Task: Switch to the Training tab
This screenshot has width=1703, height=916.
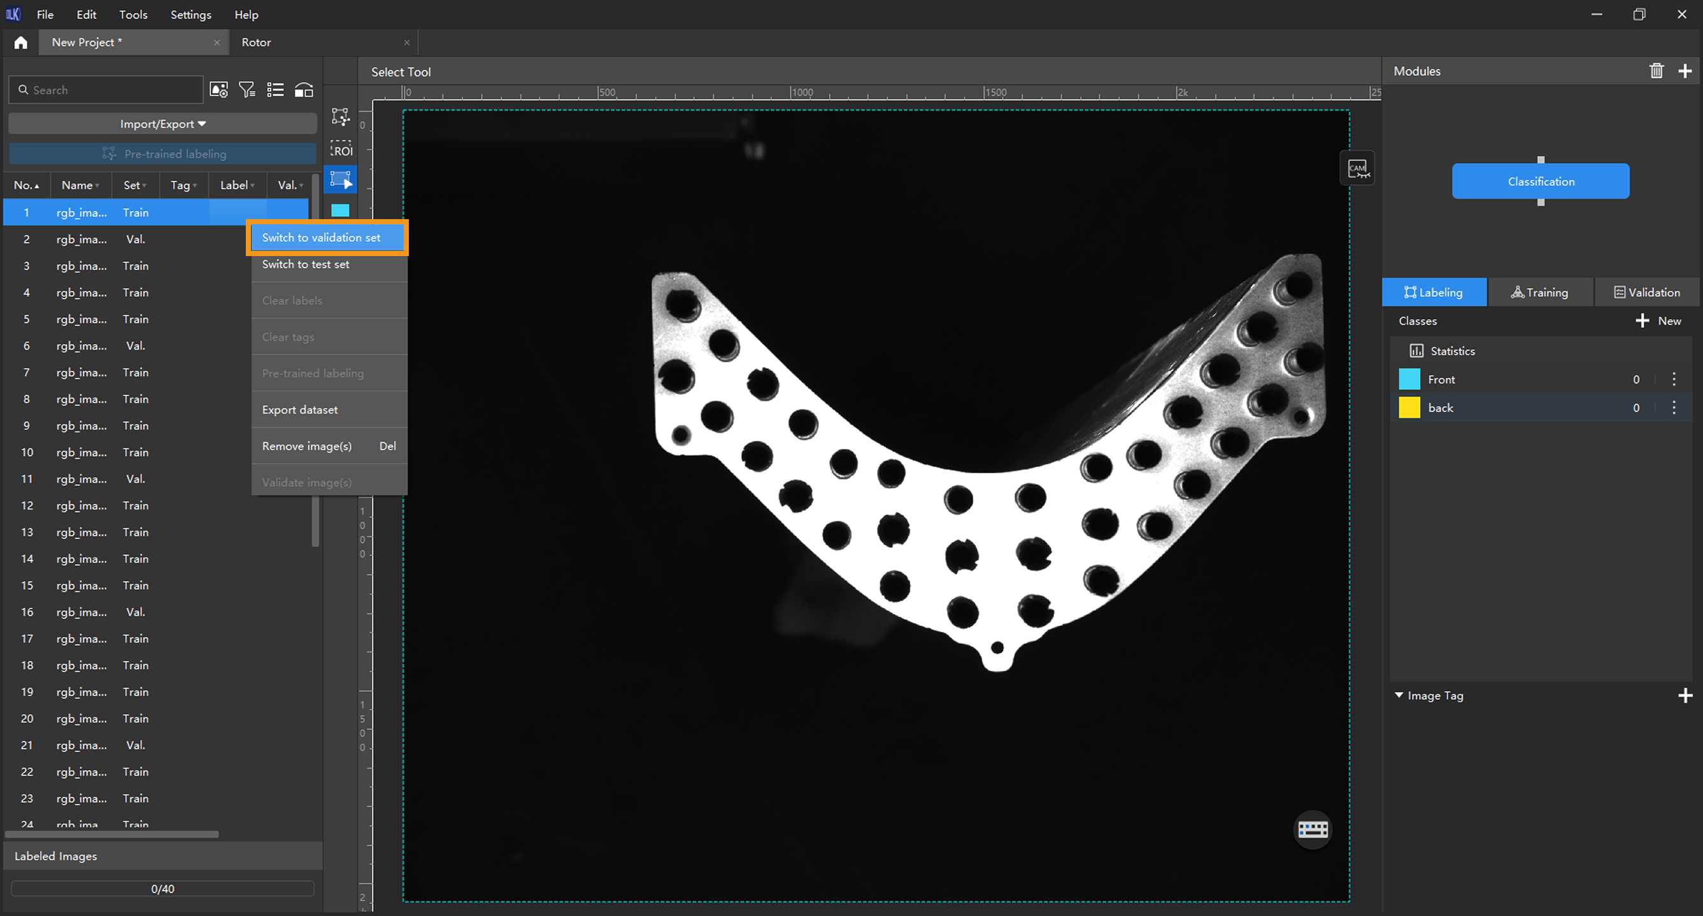Action: (1540, 292)
